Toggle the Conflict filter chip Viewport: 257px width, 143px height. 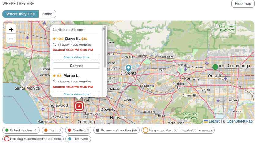(x=78, y=130)
